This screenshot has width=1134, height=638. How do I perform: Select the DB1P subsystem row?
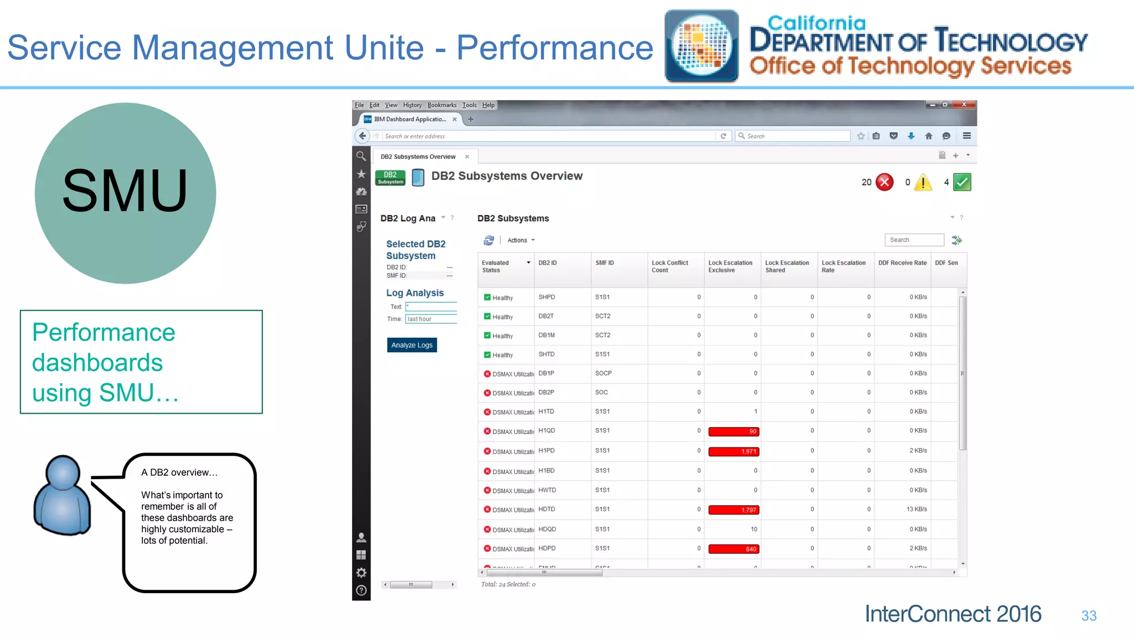point(718,374)
